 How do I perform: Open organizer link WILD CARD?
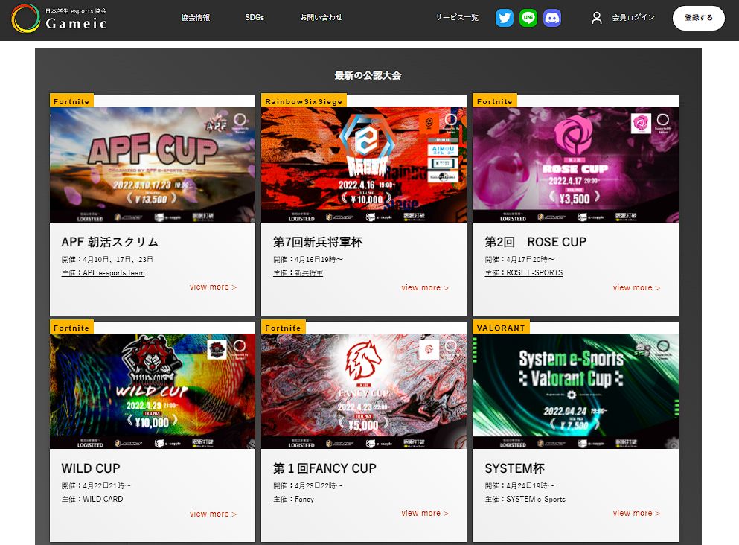(92, 500)
